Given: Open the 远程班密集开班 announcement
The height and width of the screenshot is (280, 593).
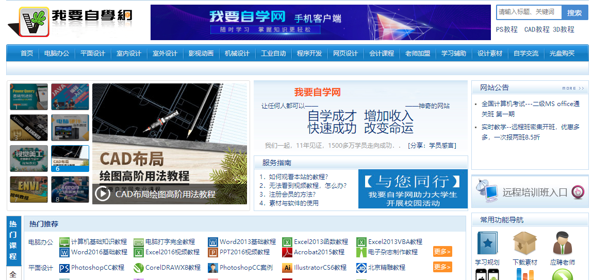Looking at the screenshot, I should [x=530, y=132].
